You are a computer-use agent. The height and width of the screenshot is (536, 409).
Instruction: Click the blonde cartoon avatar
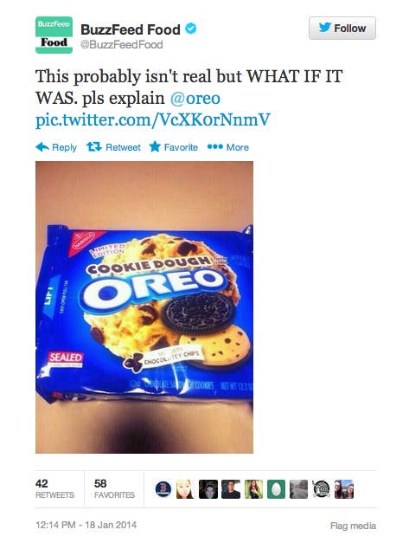click(186, 489)
